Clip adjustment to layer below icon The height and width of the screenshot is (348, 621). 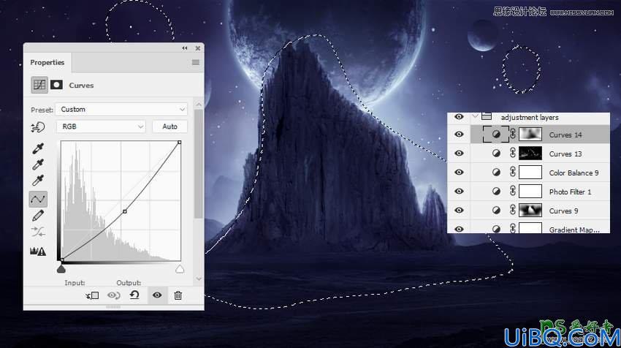92,295
